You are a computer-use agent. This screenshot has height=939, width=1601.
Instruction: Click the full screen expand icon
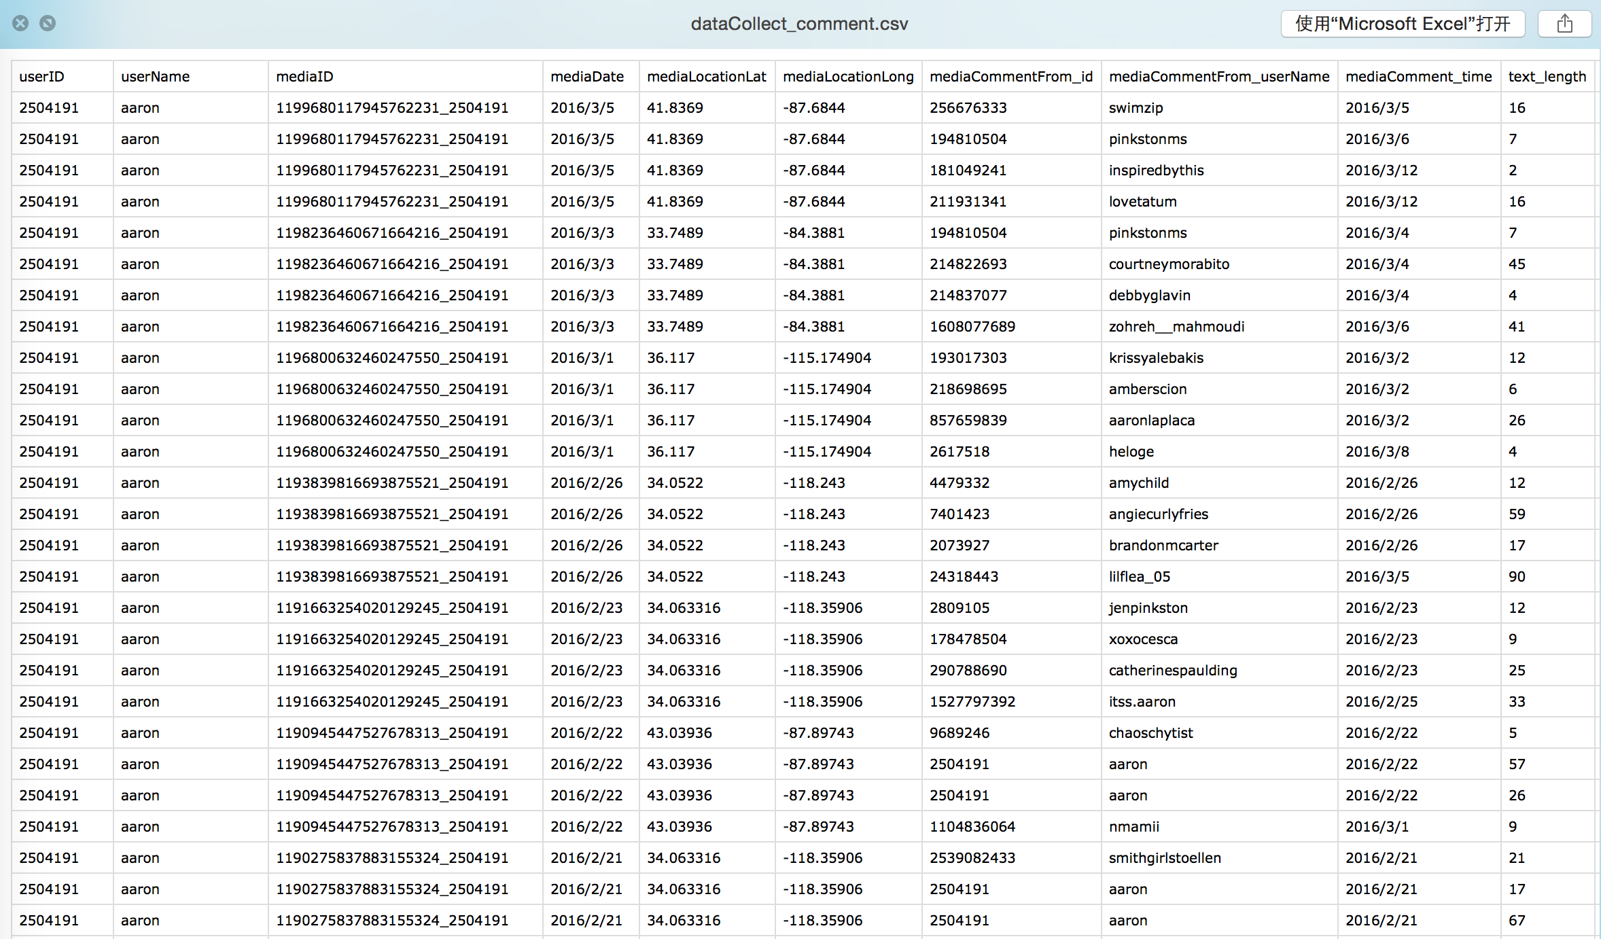coord(48,23)
